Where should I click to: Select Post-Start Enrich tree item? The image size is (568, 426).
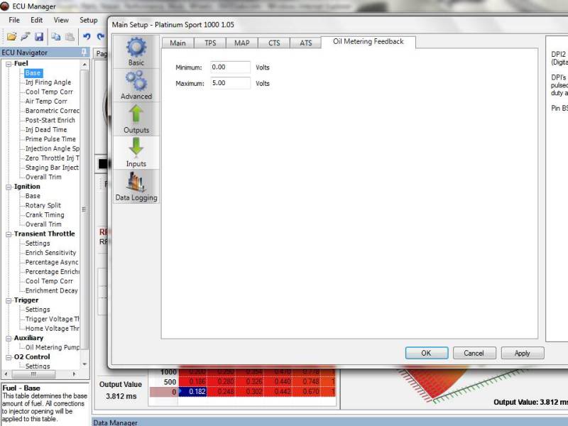(x=50, y=120)
